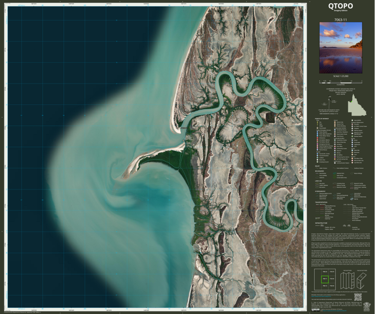Click the QTOPO title heading
This screenshot has height=314, width=375.
point(340,6)
